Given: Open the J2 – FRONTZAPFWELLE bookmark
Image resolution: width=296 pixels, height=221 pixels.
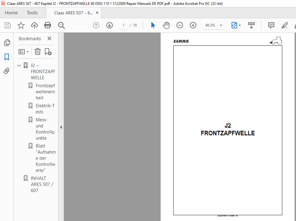Looking at the screenshot, I should pyautogui.click(x=43, y=71).
